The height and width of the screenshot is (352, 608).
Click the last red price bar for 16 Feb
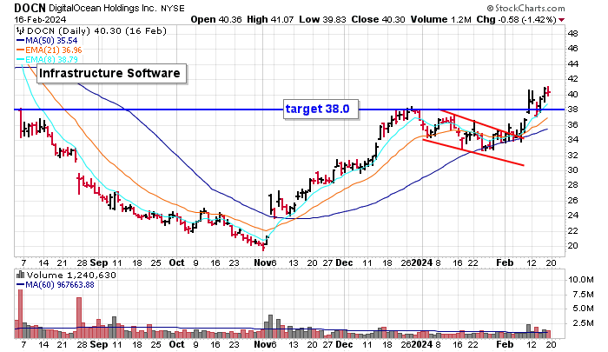coord(548,92)
